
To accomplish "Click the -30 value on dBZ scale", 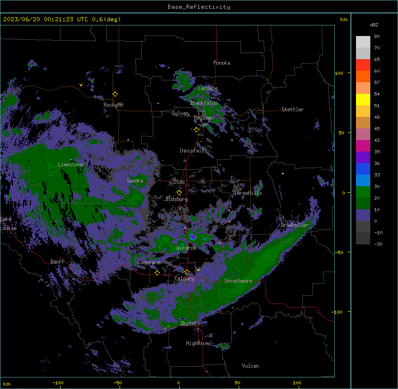I will point(378,244).
